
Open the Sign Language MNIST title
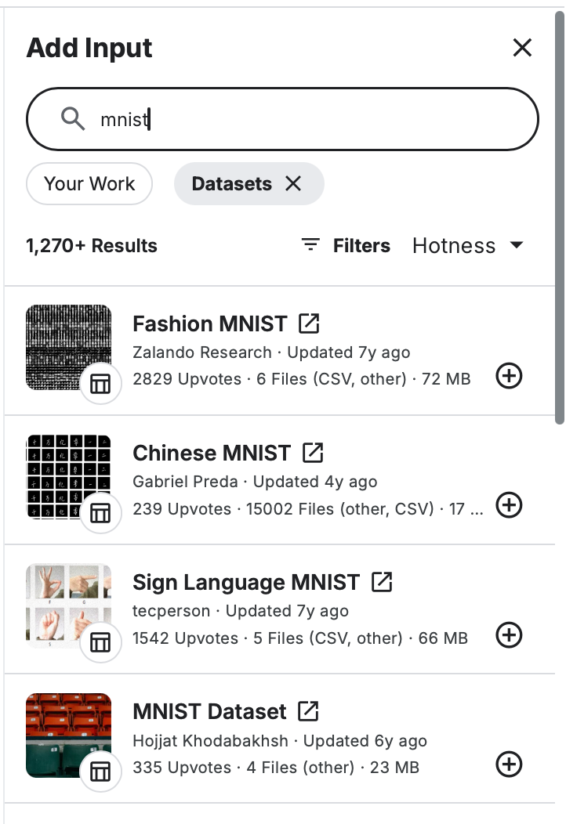245,582
